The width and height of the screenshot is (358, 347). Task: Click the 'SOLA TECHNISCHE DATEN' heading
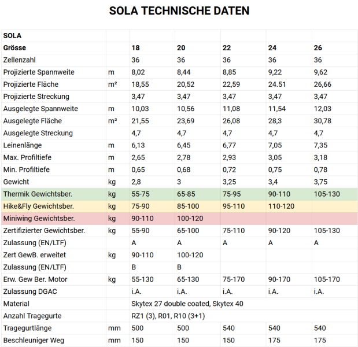[179, 11]
